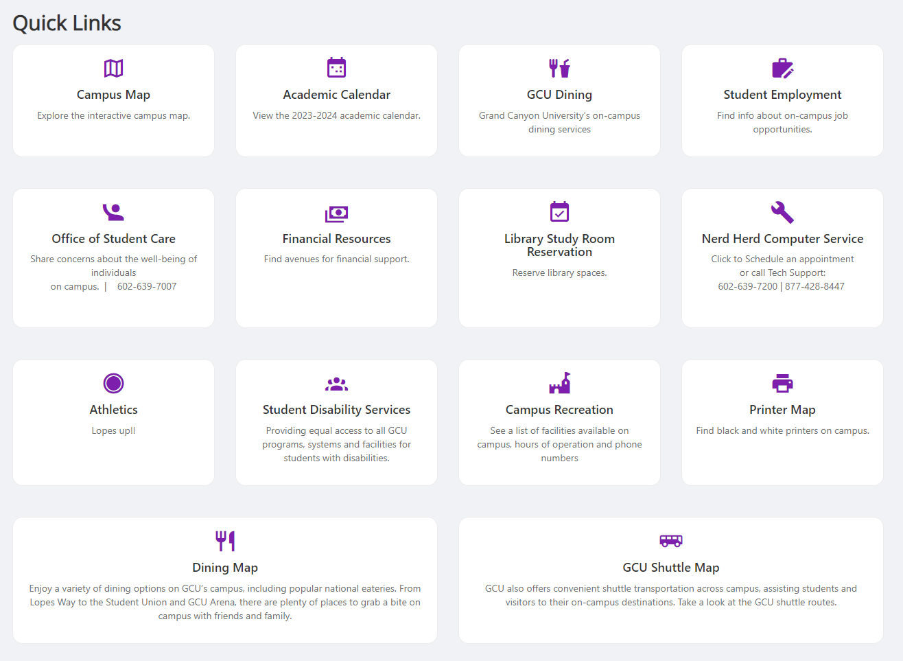Open the Student Employment title link

point(782,95)
